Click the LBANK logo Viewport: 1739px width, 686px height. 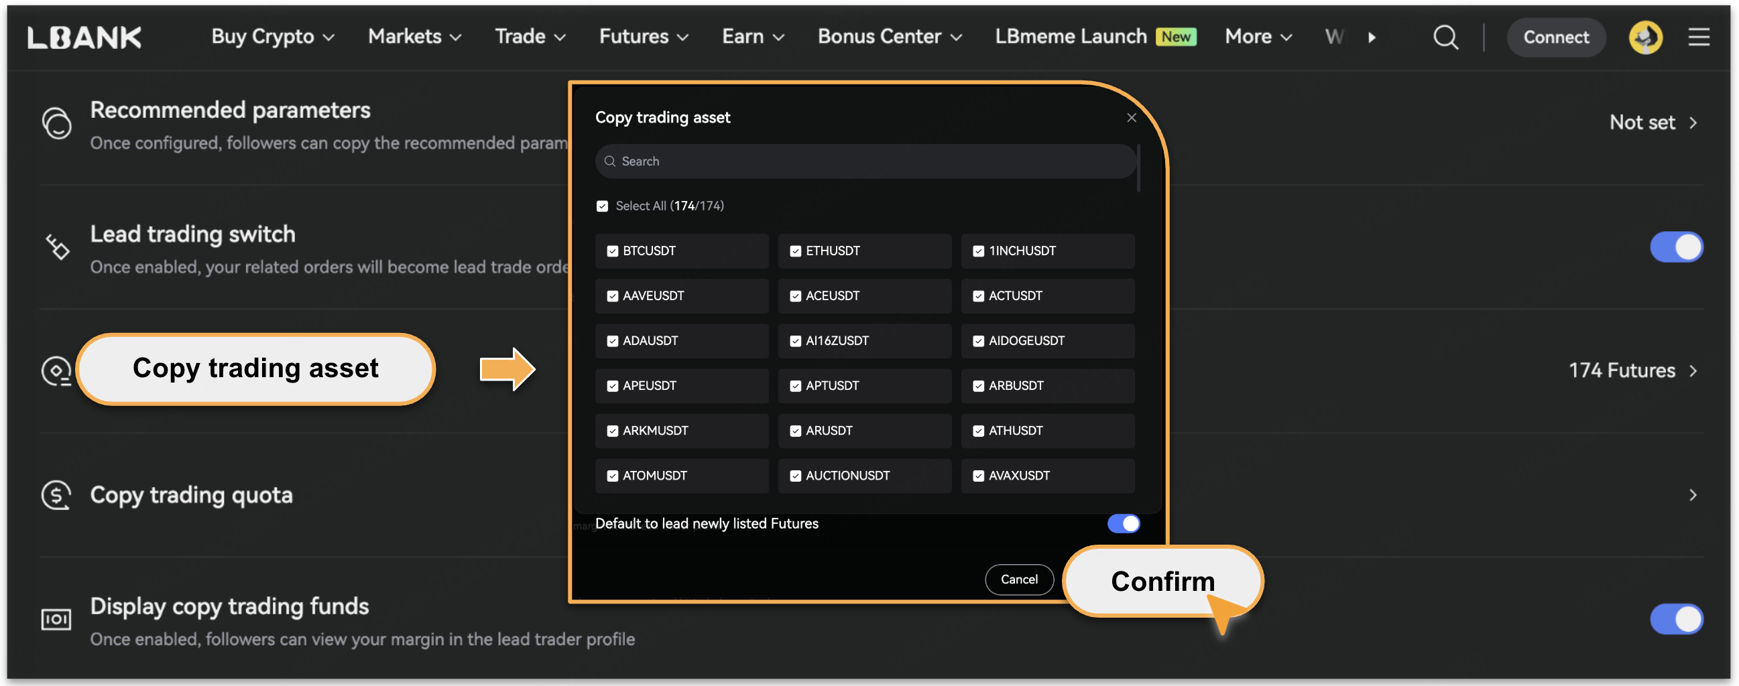(x=84, y=37)
